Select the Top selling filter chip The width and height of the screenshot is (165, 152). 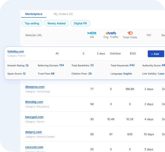tap(32, 23)
